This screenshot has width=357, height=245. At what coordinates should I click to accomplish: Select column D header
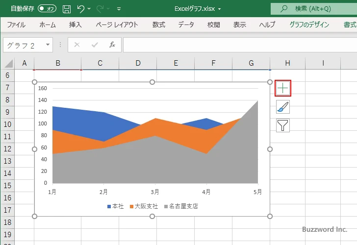pyautogui.click(x=138, y=63)
